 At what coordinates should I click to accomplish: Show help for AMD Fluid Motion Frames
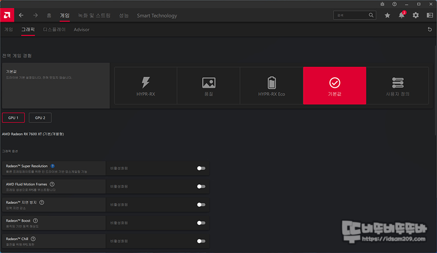pyautogui.click(x=52, y=184)
